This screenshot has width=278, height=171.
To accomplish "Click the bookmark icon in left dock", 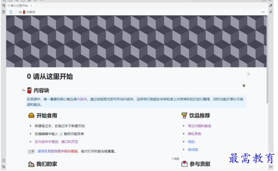I will (x=3, y=160).
